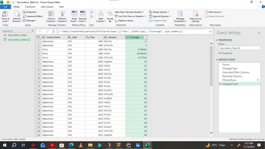Image resolution: width=265 pixels, height=149 pixels.
Task: Click Replace Values
Action: tap(124, 21)
